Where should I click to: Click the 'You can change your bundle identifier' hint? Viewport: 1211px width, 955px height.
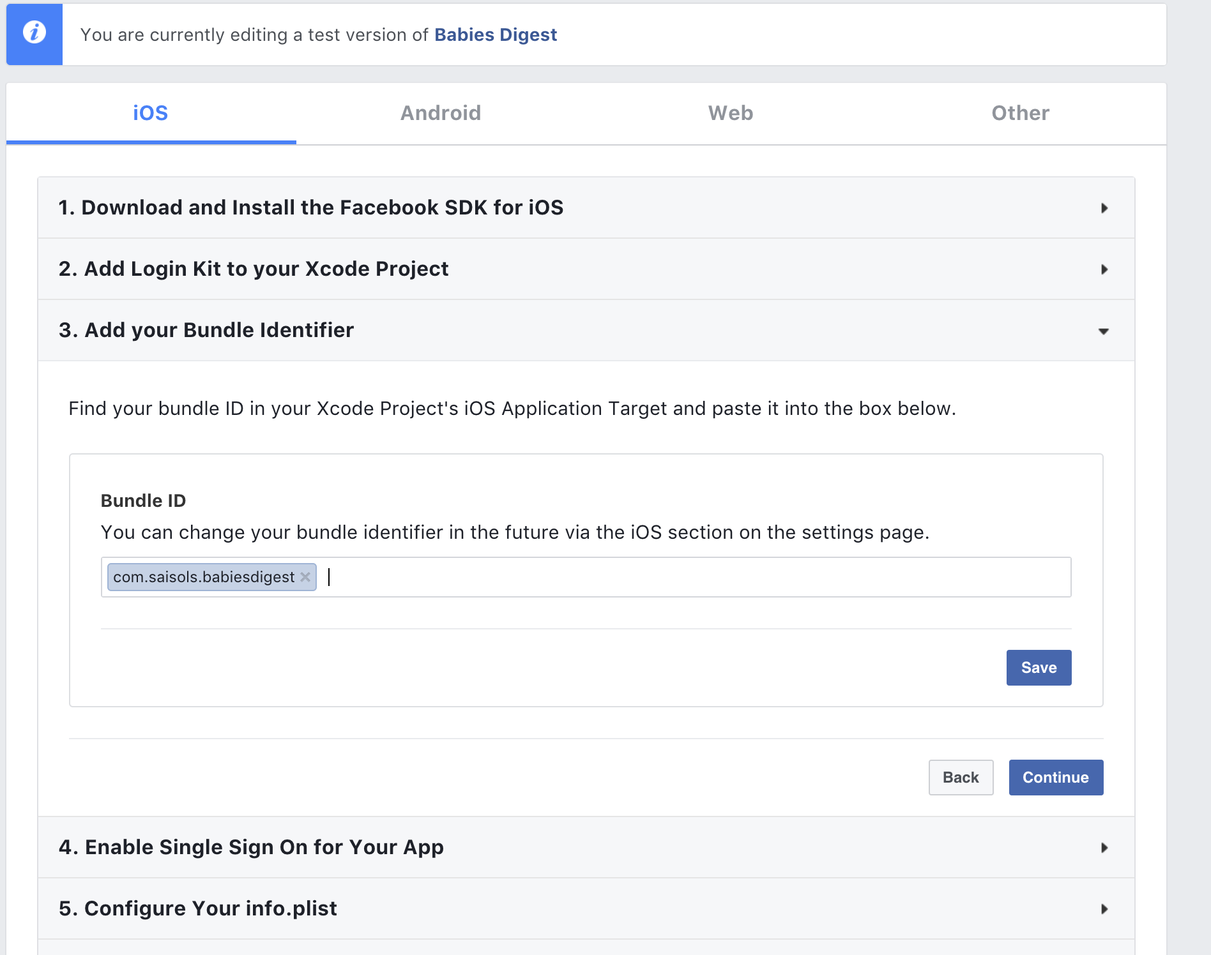tap(515, 532)
